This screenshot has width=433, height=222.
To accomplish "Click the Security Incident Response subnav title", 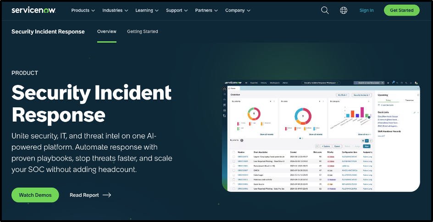I will (48, 32).
